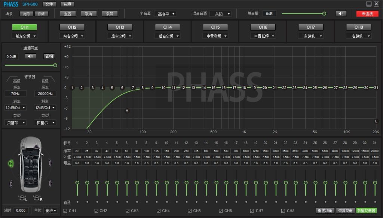Select EQ node 1 on the response curve
This screenshot has height=218, width=383.
(x=72, y=88)
